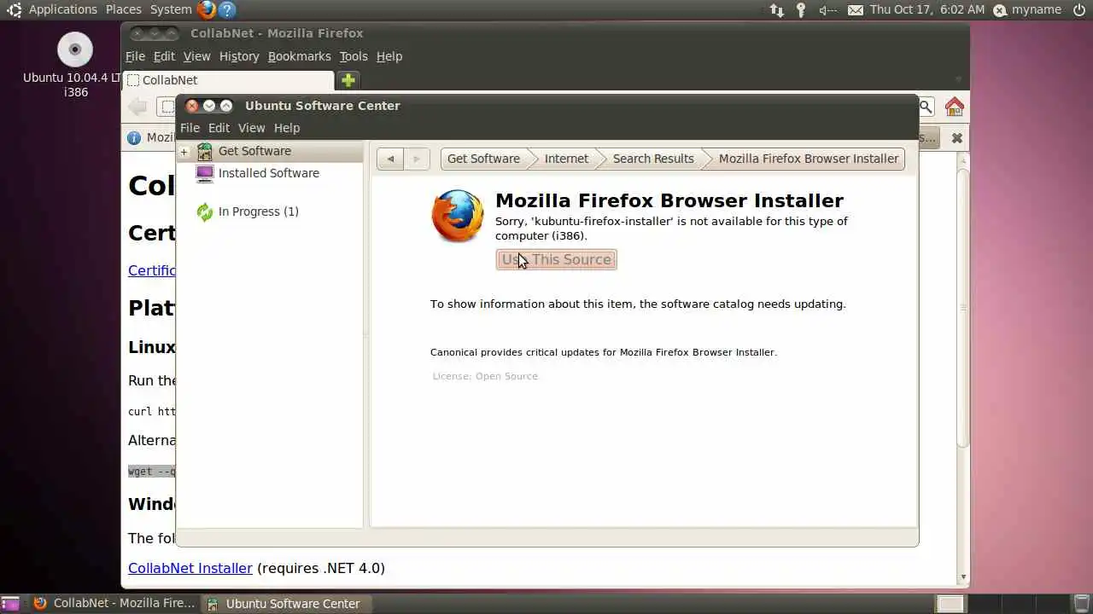Screen dimensions: 1093x614
Task: Select the CollabNet tab in Firefox
Action: (x=229, y=80)
